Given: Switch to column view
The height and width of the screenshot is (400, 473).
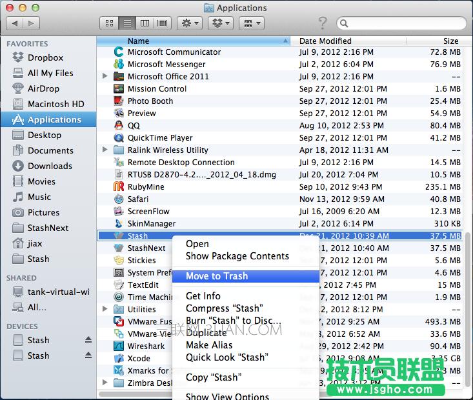Looking at the screenshot, I should [145, 23].
